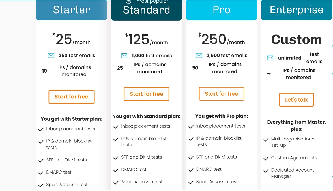The height and width of the screenshot is (191, 333).
Task: Select the Pro plan header
Action: (222, 10)
